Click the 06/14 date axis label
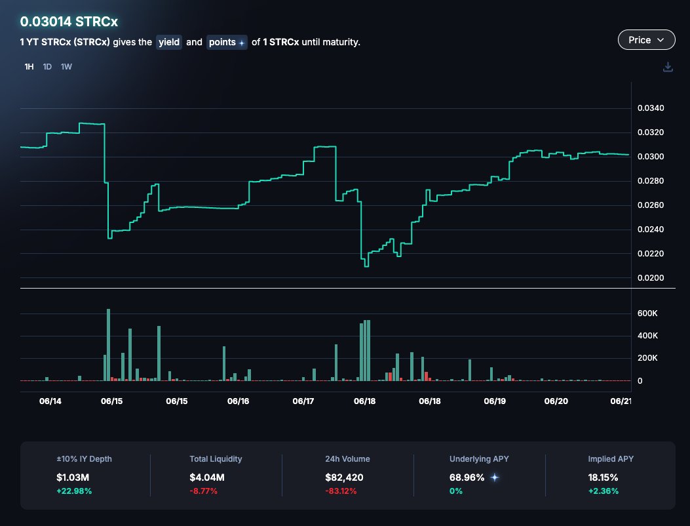Viewport: 690px width, 526px height. [50, 401]
